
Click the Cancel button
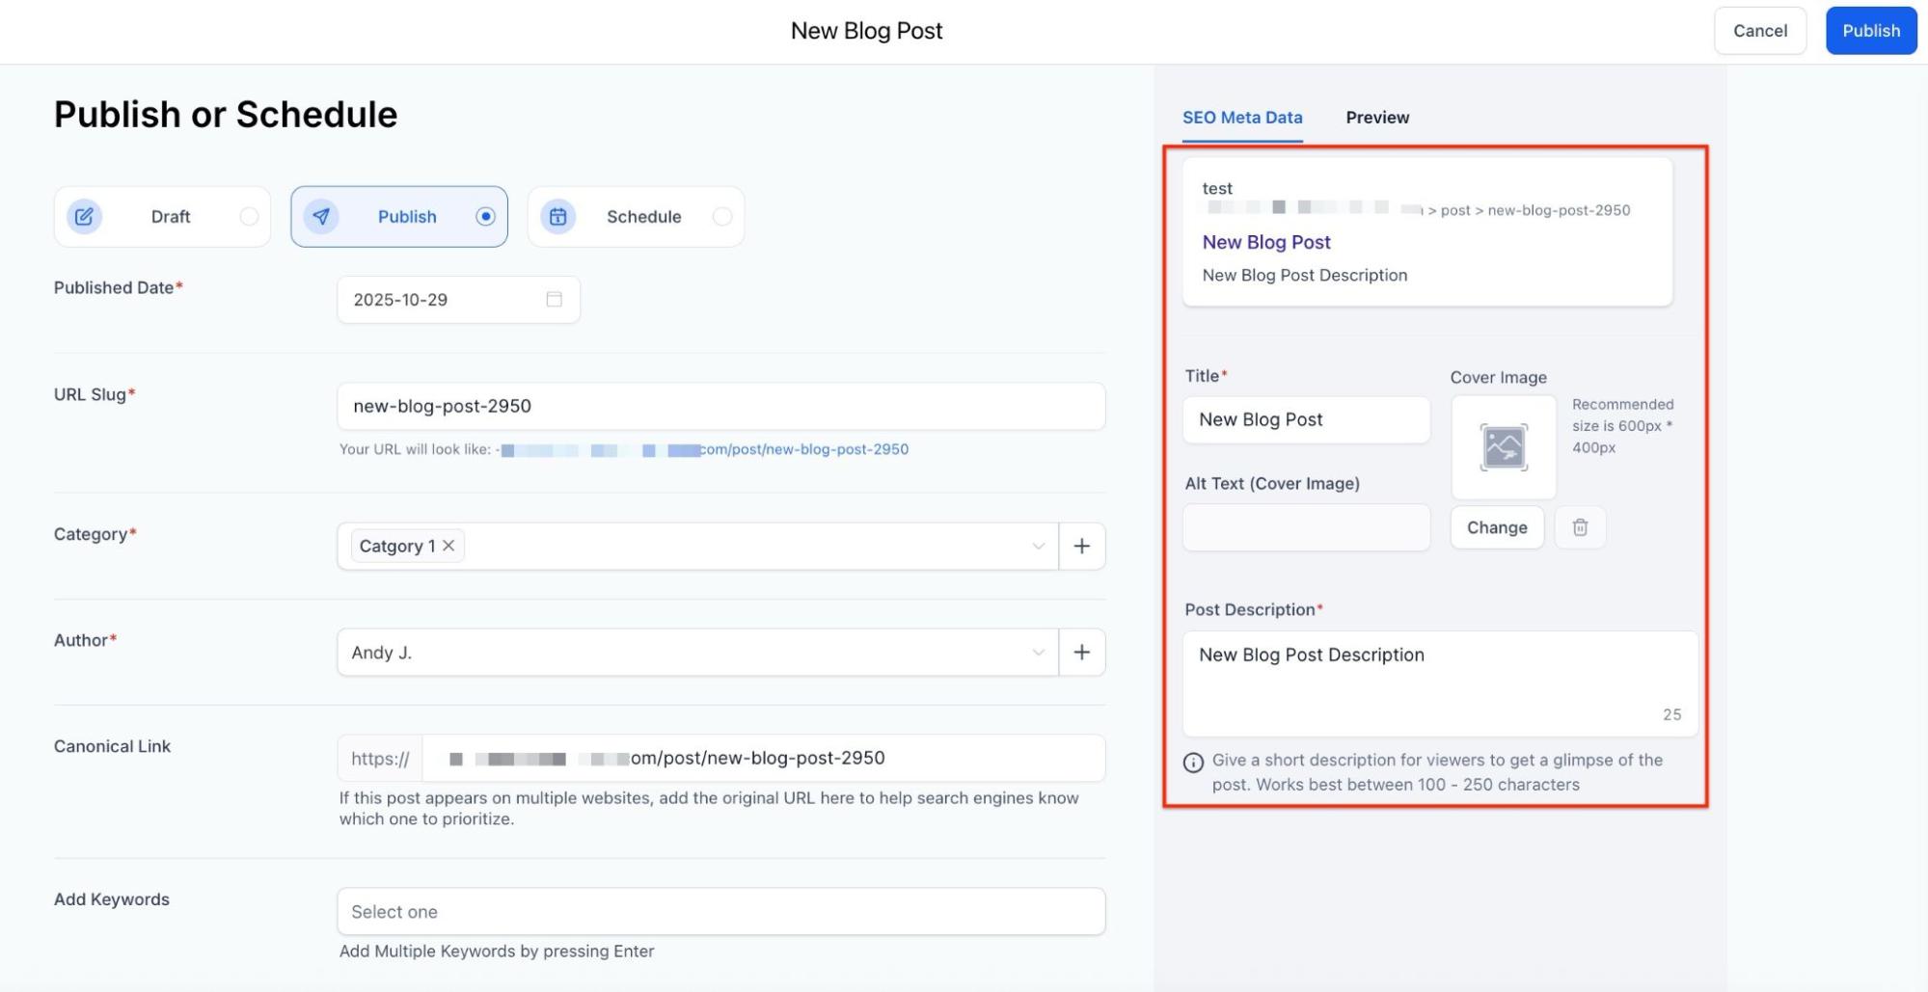1759,31
